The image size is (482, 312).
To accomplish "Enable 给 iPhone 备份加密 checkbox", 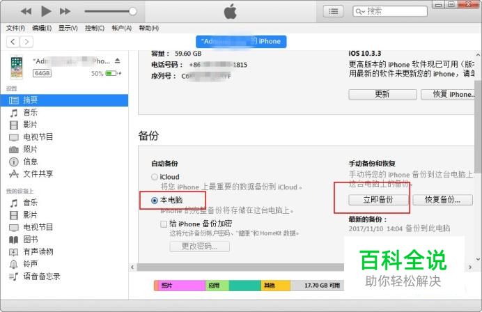I will [164, 224].
